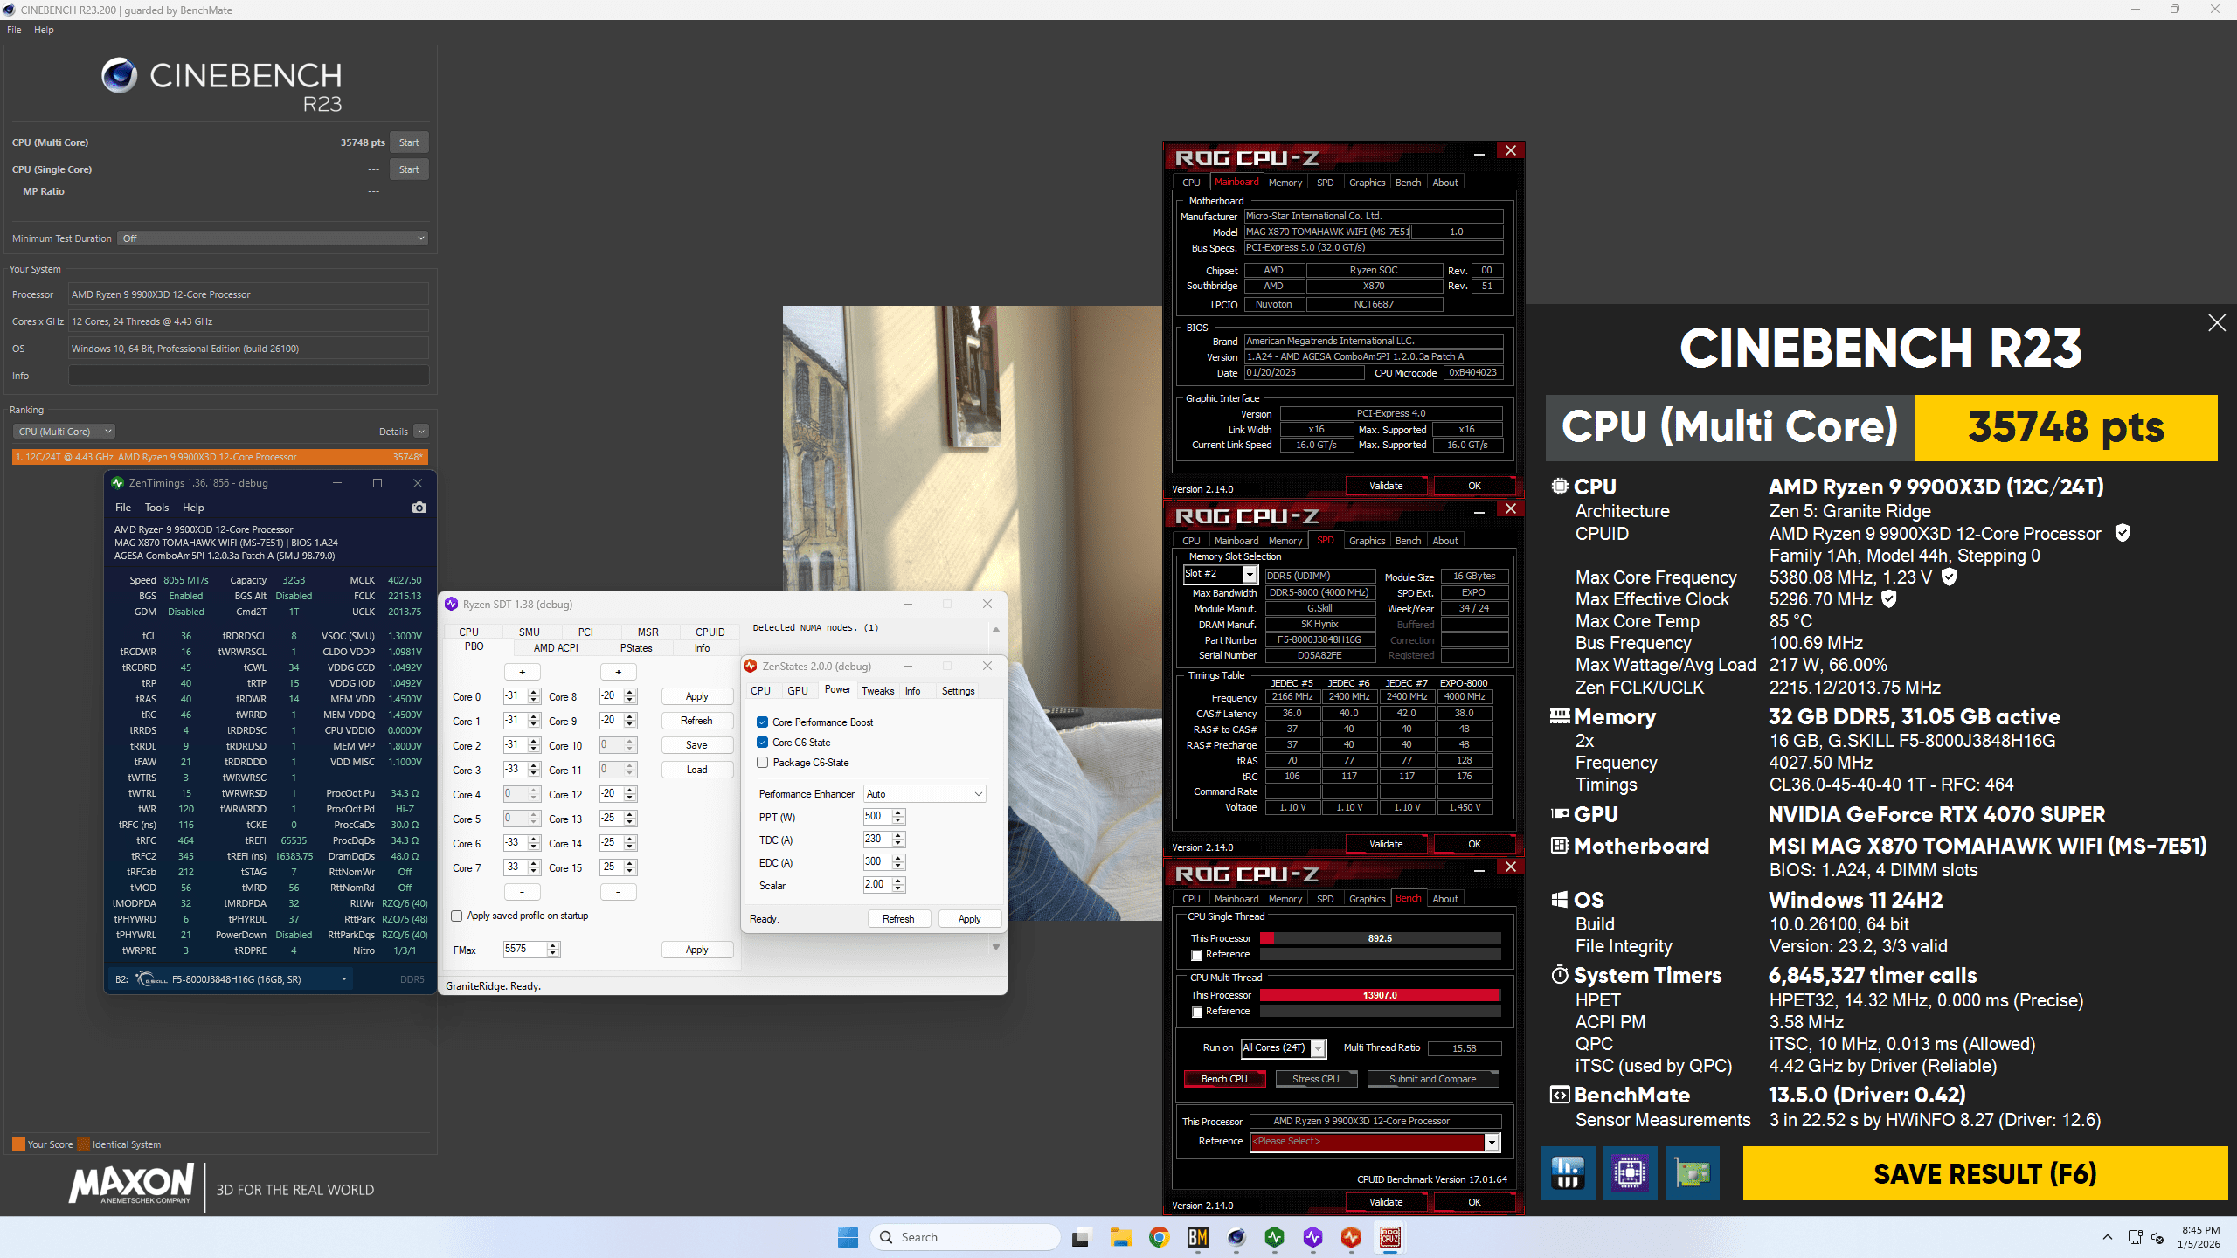This screenshot has height=1258, width=2237.
Task: Open the Tools menu in ZenTimings
Action: click(156, 507)
